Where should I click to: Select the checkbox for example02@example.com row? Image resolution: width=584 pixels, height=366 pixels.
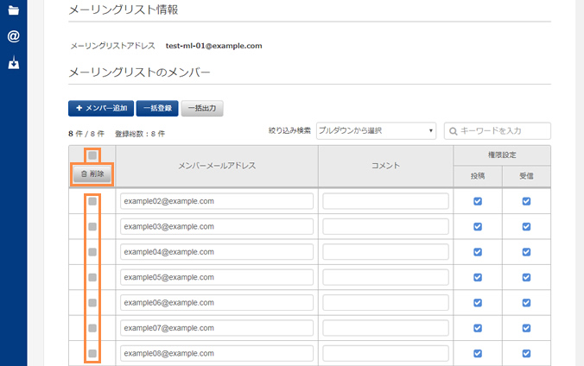[92, 201]
